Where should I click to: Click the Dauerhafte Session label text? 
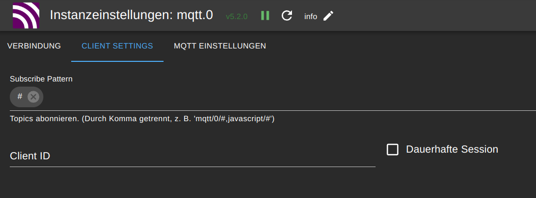pos(452,149)
